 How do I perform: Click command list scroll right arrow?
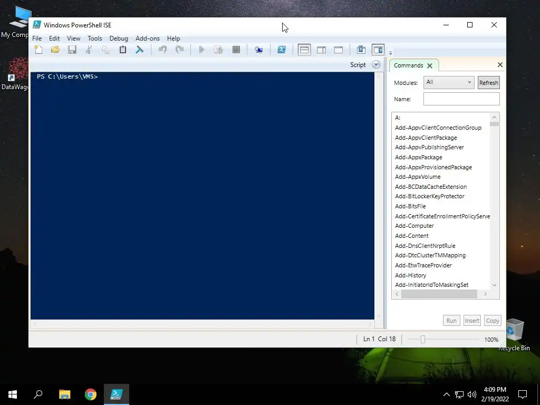click(485, 294)
